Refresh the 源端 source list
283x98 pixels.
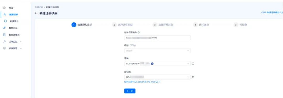pyautogui.click(x=193, y=64)
